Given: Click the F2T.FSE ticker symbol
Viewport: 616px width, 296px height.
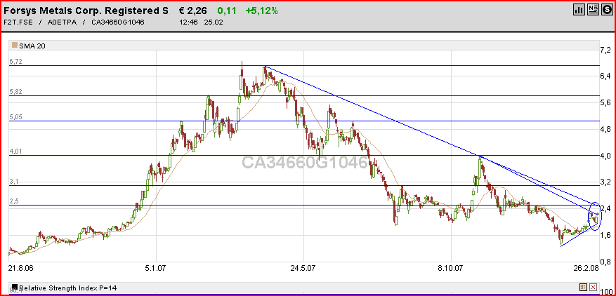Looking at the screenshot, I should click(19, 22).
